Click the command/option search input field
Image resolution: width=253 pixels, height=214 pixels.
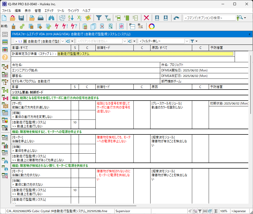click(x=209, y=18)
